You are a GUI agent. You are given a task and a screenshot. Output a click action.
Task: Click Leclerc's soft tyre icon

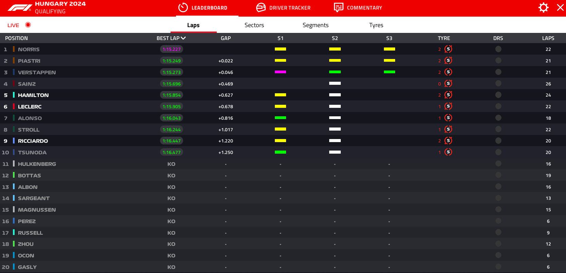tap(448, 106)
